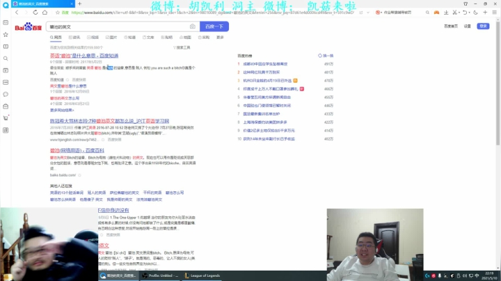Viewport: 501px width, 281px height.
Task: Open sidebar book reading icon
Action: point(6,47)
